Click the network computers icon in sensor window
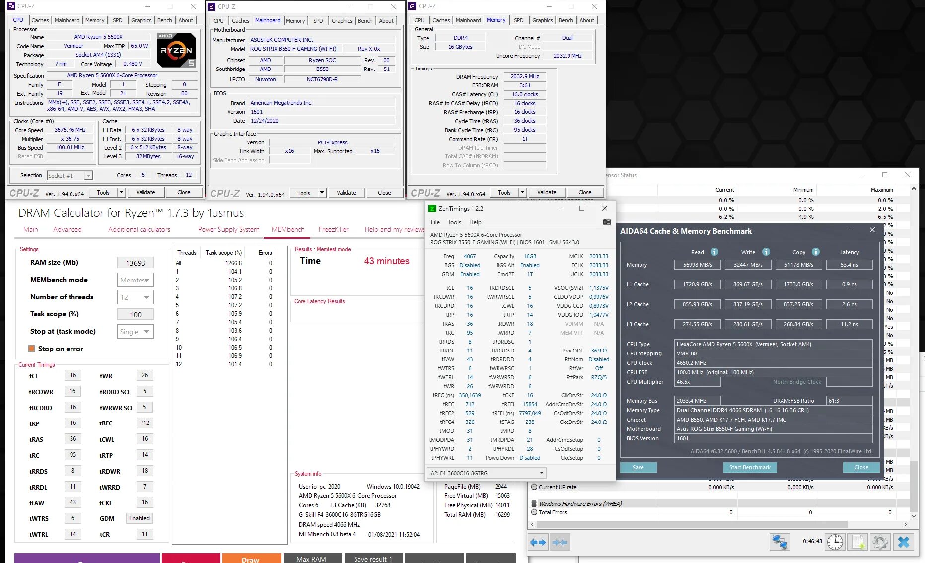The height and width of the screenshot is (563, 925). pos(780,542)
